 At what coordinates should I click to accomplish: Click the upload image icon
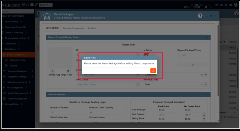[x=52, y=71]
